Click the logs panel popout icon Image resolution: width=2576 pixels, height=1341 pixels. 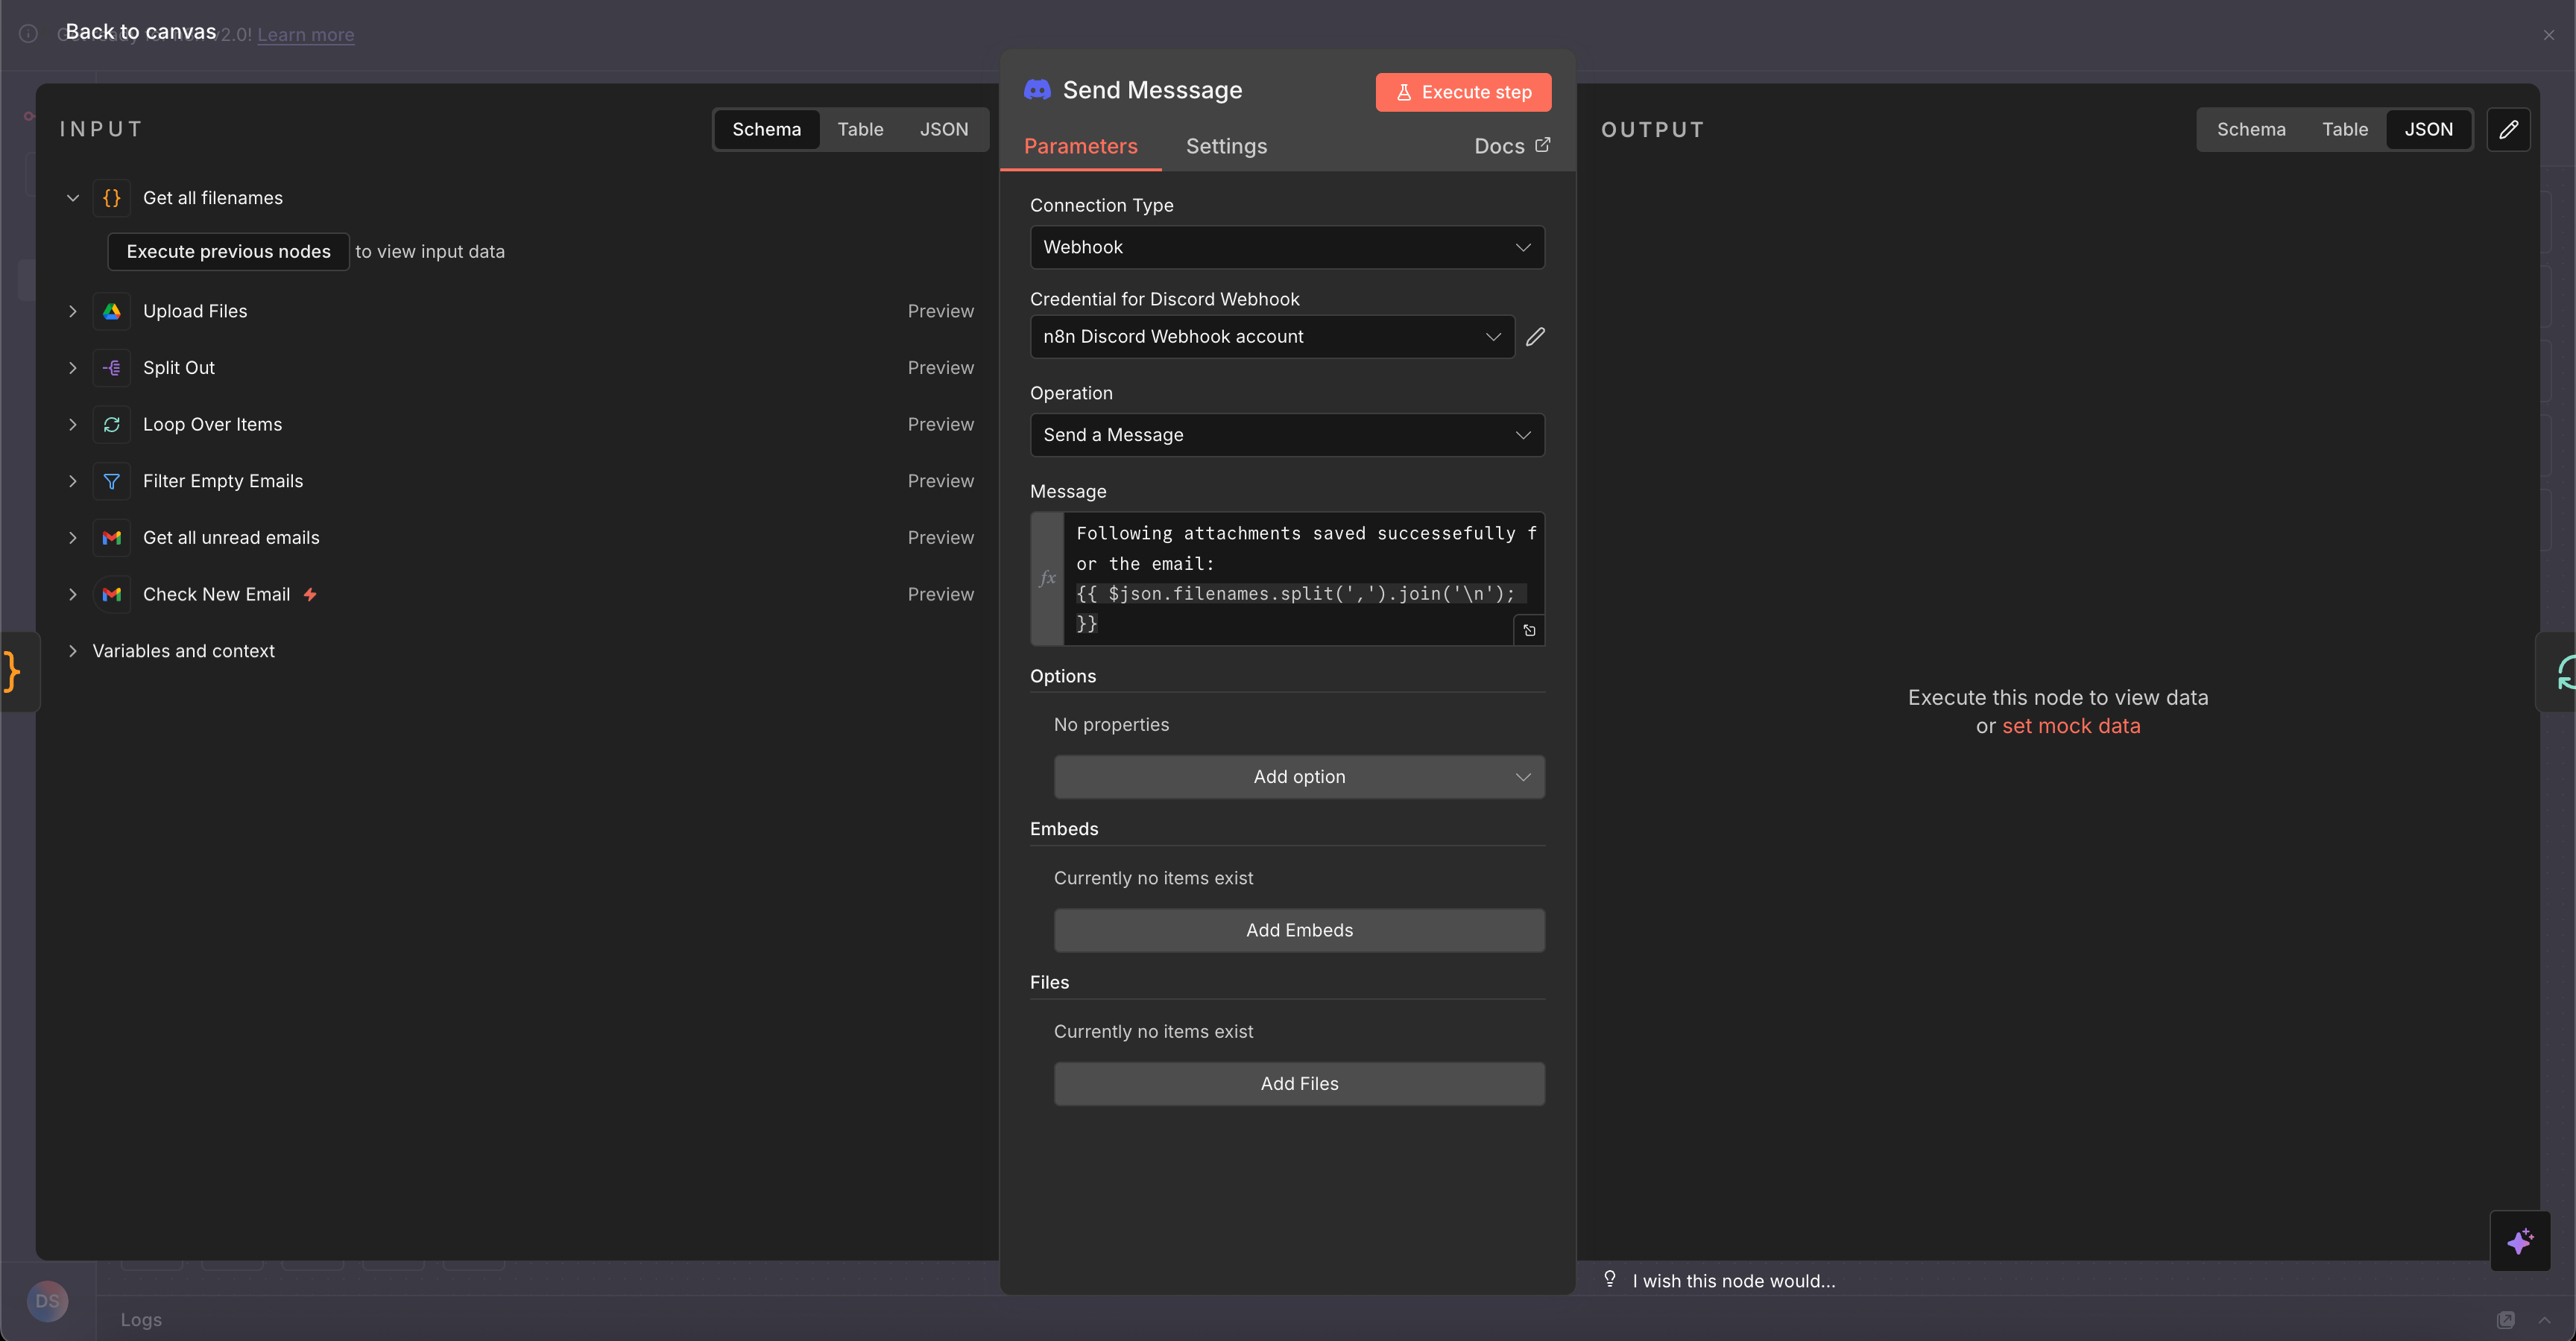[2505, 1320]
